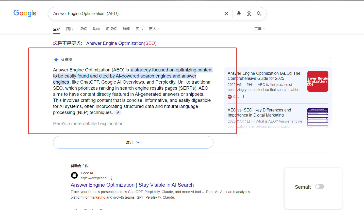Click the Peec AI round logo icon

(x=74, y=175)
